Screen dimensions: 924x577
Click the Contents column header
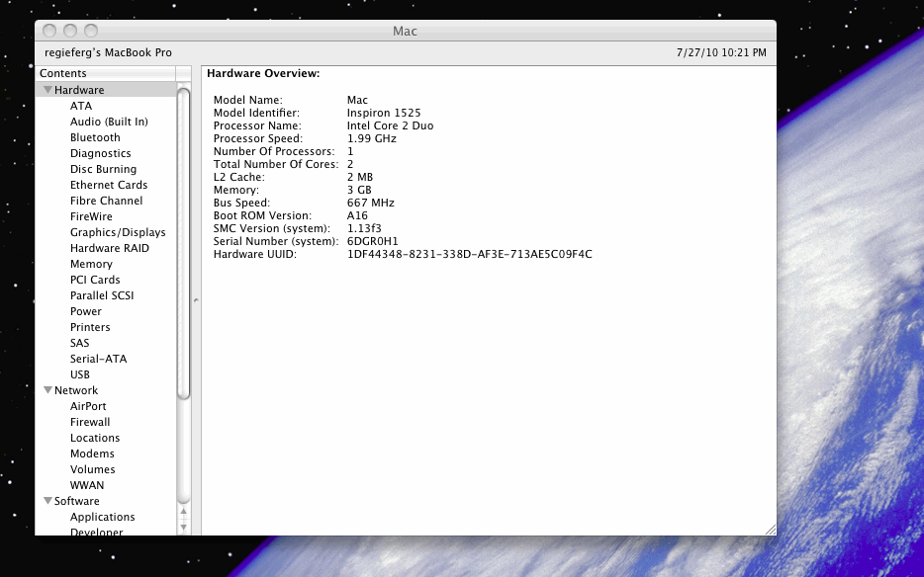106,73
